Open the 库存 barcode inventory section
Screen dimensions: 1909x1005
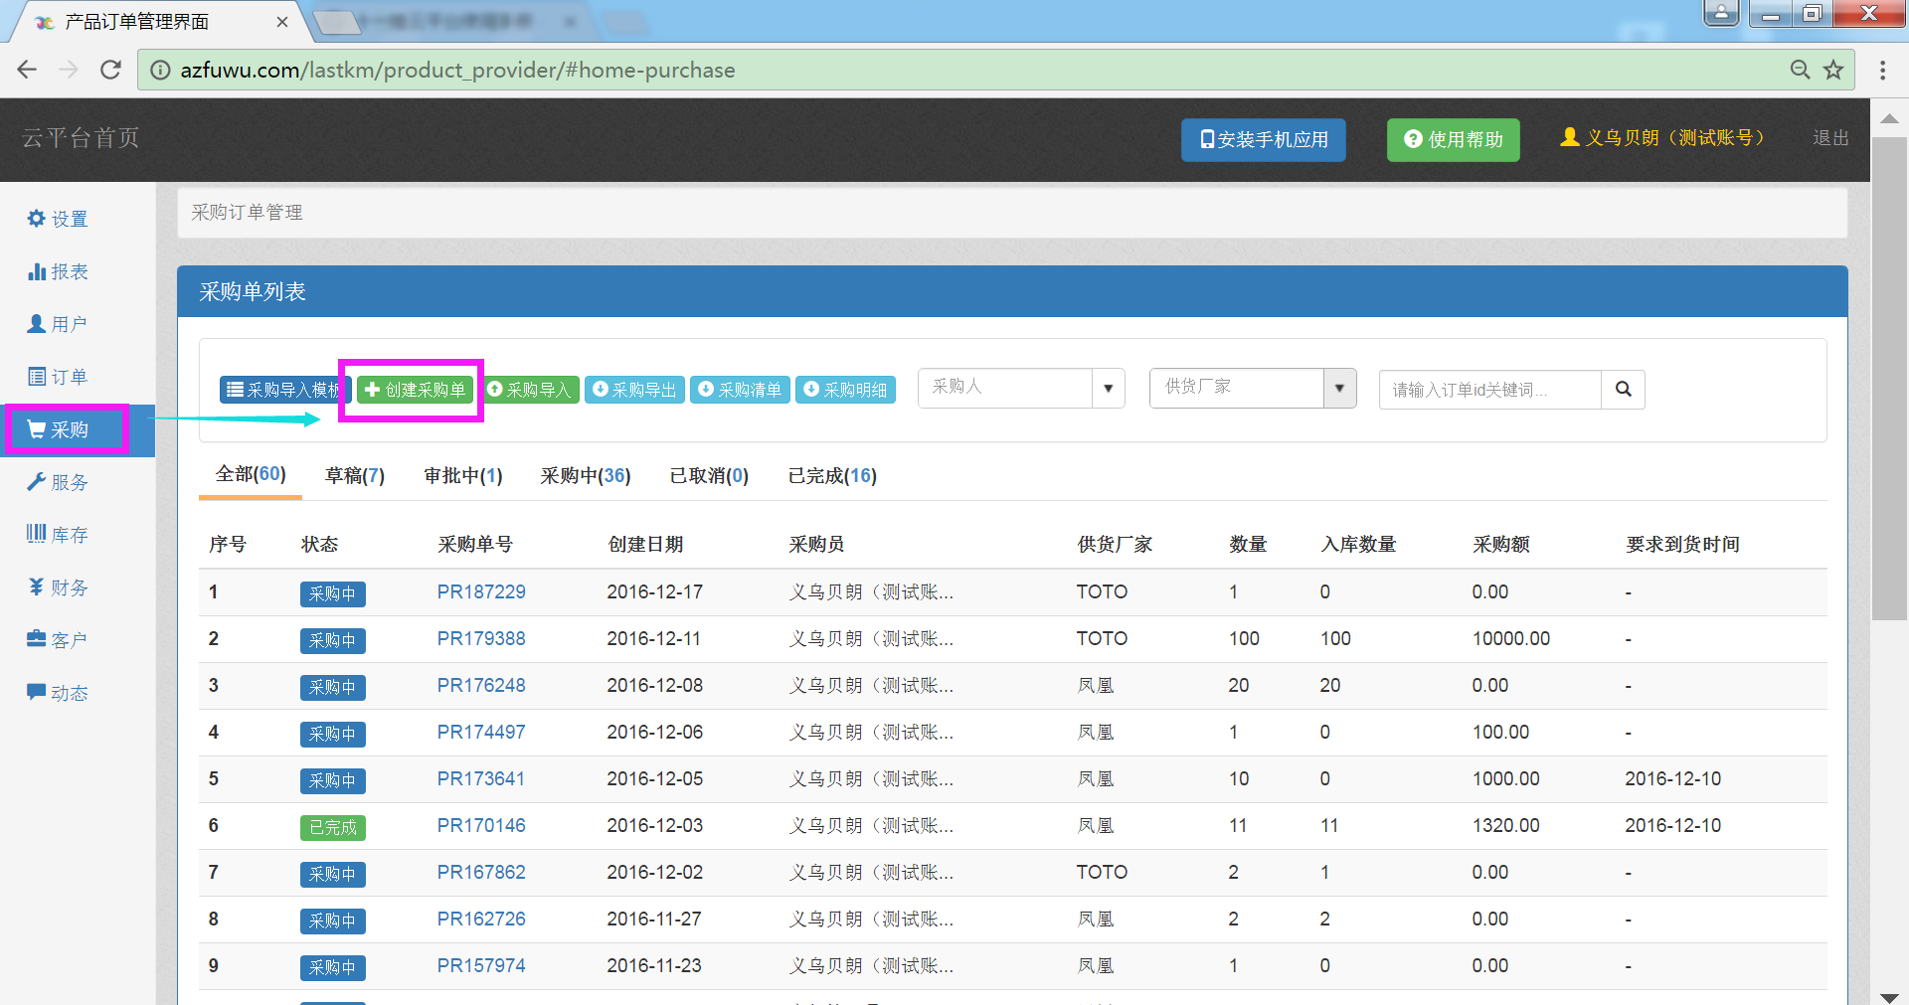58,535
